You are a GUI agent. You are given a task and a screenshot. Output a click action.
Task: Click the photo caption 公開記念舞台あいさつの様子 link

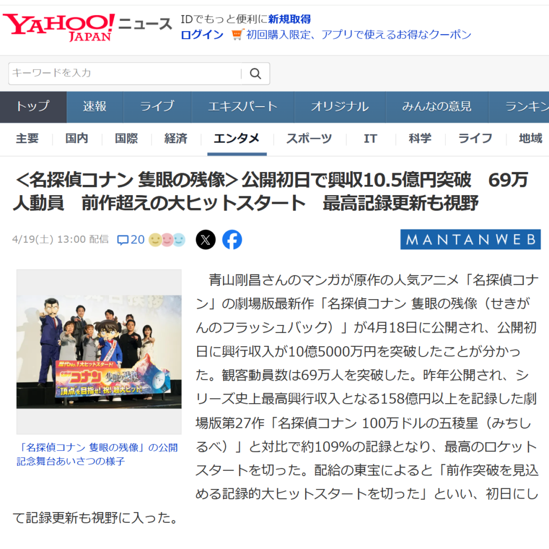(98, 455)
